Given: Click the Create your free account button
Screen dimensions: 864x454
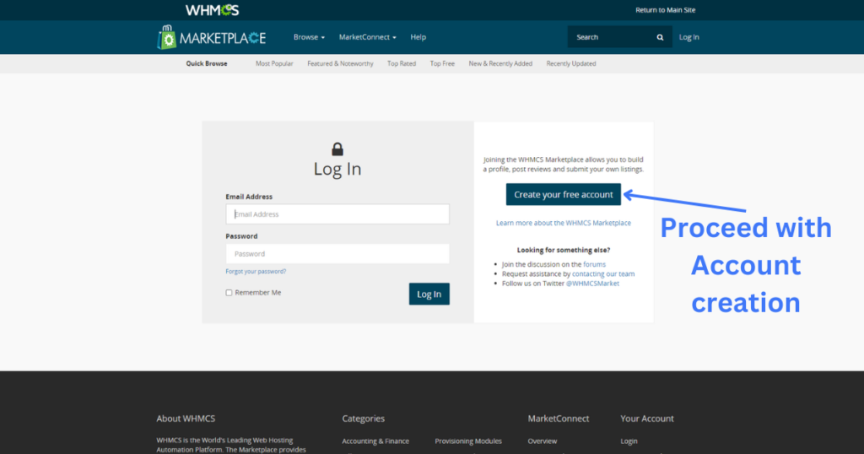Looking at the screenshot, I should pos(563,194).
